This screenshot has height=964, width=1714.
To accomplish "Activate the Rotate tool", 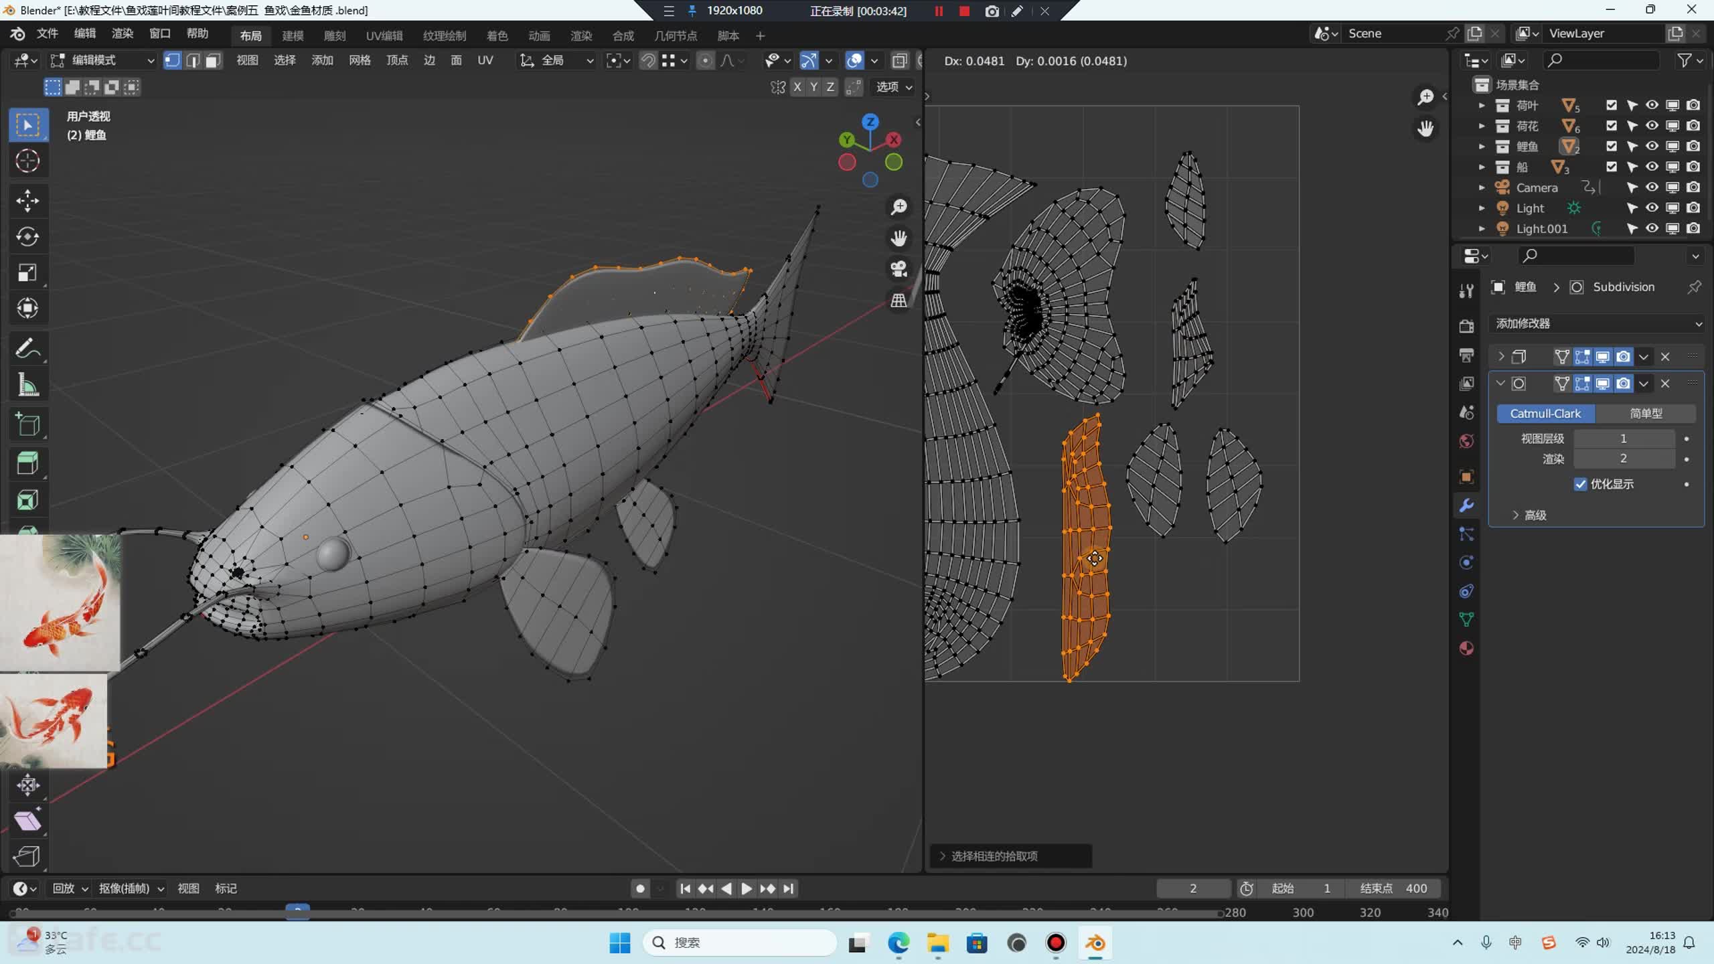I will (x=27, y=236).
